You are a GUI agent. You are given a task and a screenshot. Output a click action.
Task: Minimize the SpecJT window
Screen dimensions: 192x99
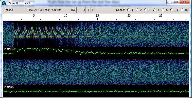[170, 2]
